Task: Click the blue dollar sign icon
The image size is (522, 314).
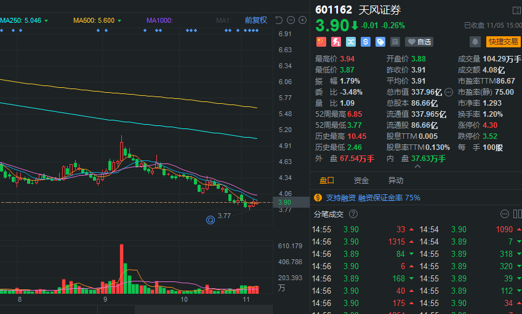Action: click(x=366, y=42)
